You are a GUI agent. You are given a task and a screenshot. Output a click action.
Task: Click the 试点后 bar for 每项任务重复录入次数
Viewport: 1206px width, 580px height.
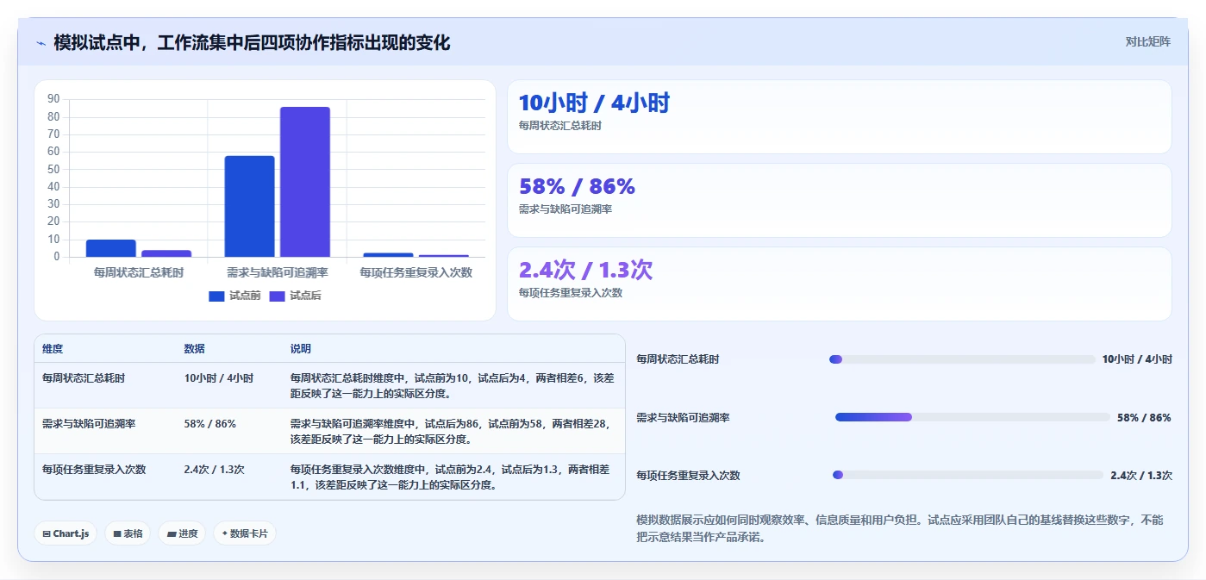pos(444,256)
